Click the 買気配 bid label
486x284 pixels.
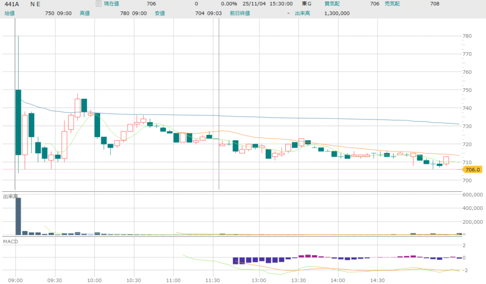332,4
